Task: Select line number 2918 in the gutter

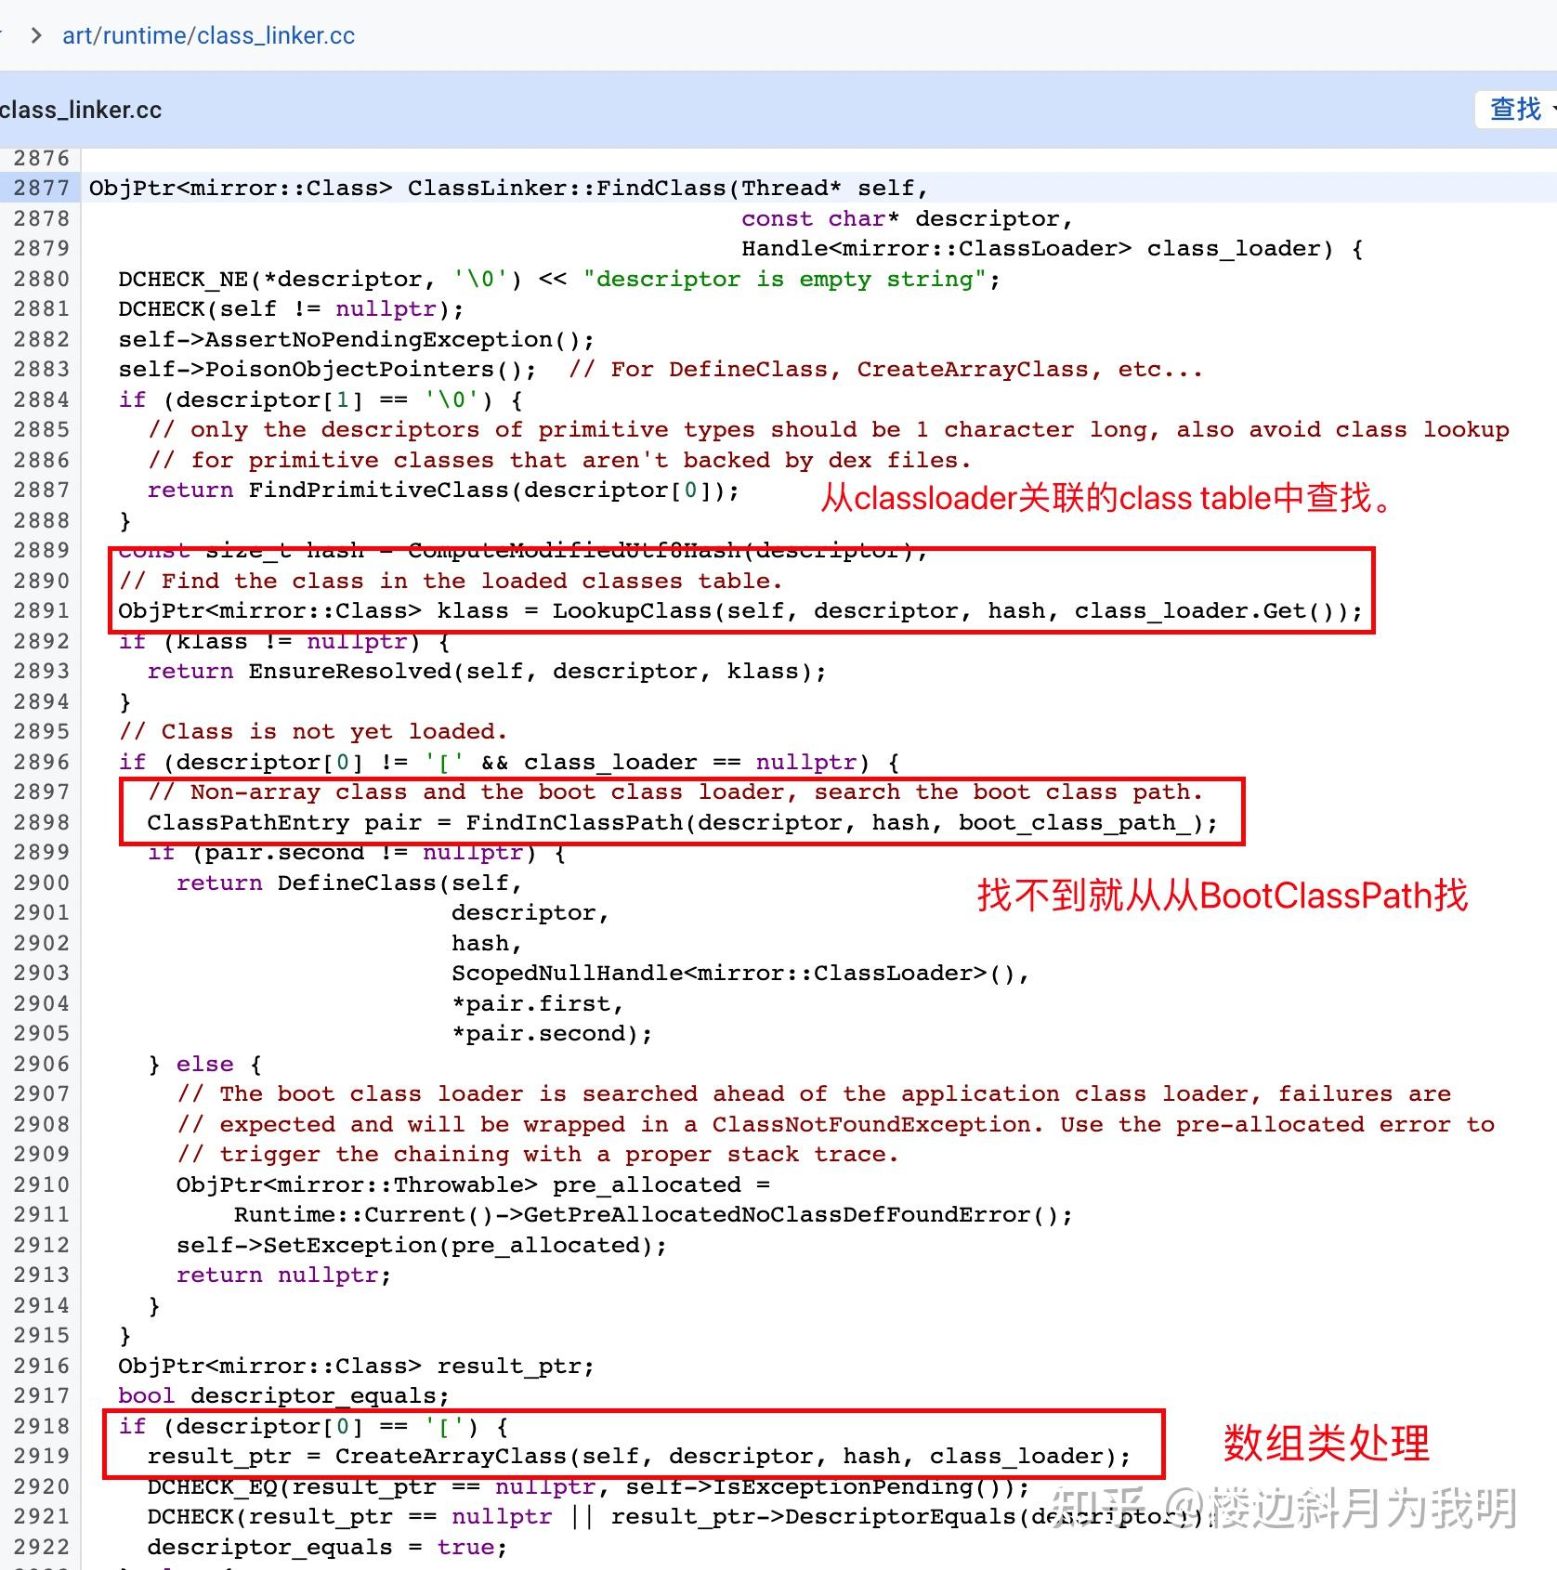Action: click(x=41, y=1426)
